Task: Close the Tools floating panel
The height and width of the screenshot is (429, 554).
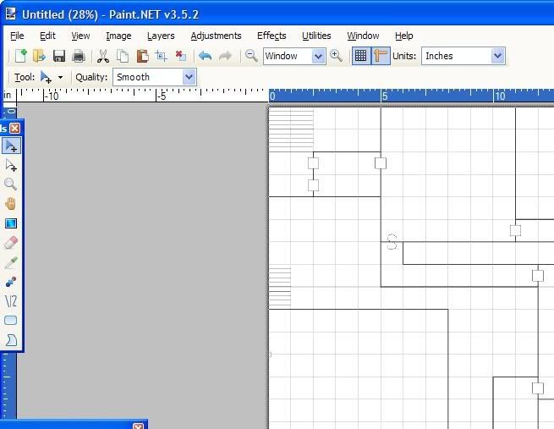Action: (x=15, y=128)
